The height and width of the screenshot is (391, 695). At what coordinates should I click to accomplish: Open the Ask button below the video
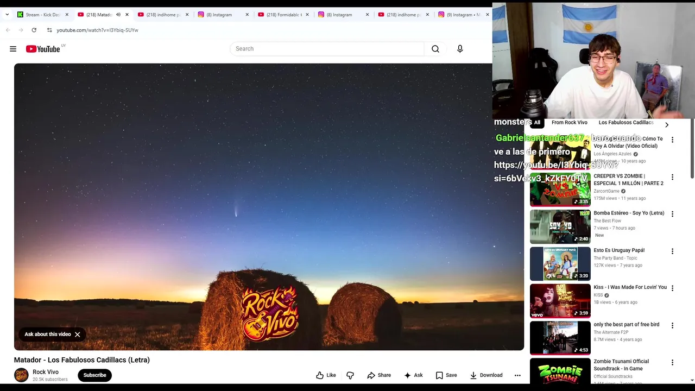point(413,375)
